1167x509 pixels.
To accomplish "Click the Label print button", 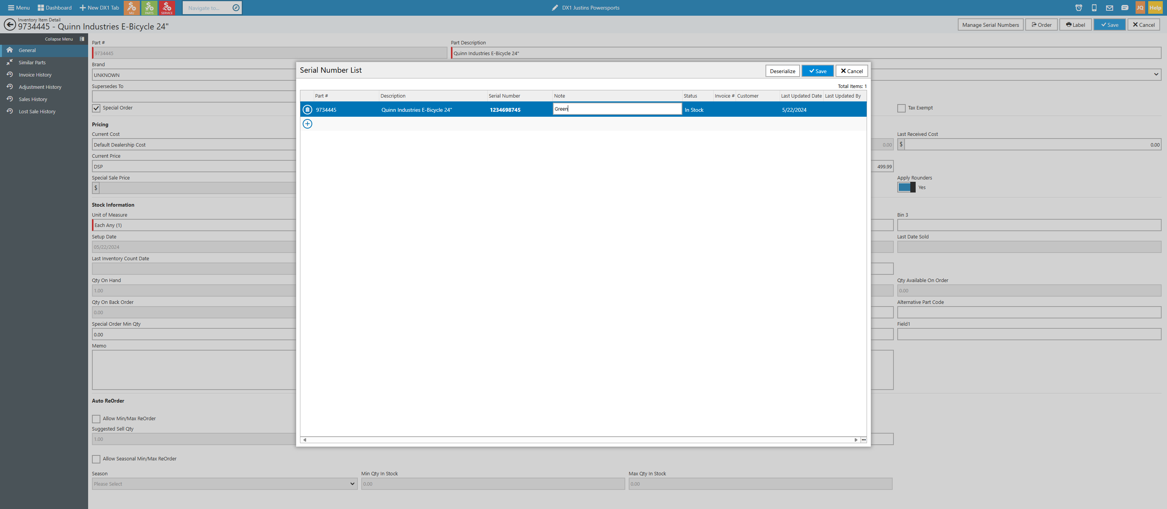I will [1075, 25].
